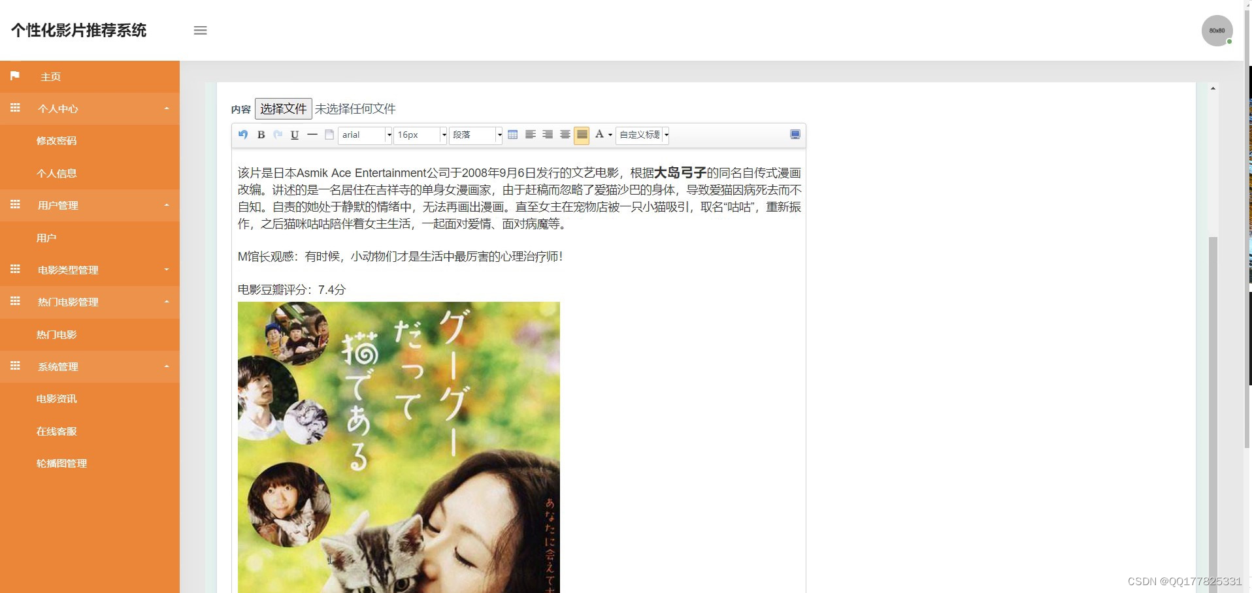Open the 主页 menu item
This screenshot has width=1252, height=593.
click(51, 76)
